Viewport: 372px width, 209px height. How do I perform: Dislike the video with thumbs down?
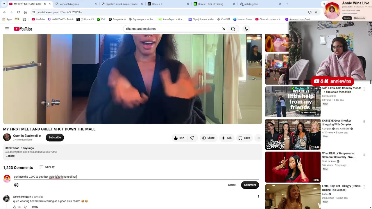tap(192, 138)
